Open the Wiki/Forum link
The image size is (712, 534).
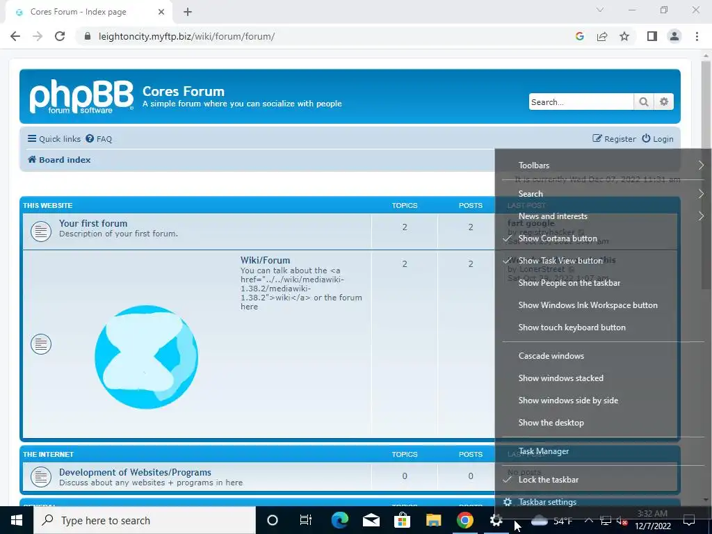tap(265, 260)
